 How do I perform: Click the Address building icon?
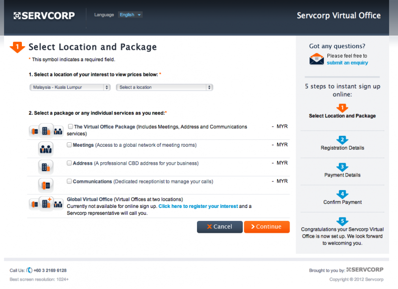pos(46,167)
